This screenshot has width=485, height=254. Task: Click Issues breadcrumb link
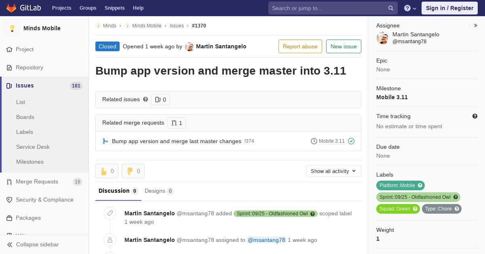[177, 25]
